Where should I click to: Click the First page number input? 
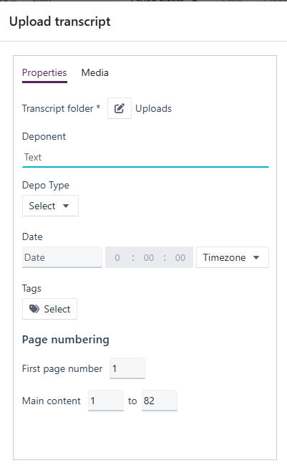point(127,368)
